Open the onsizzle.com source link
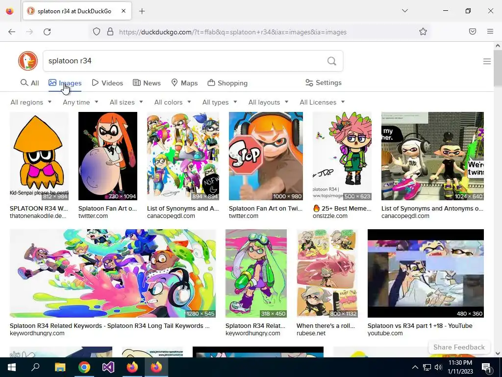502x377 pixels. pos(330,216)
